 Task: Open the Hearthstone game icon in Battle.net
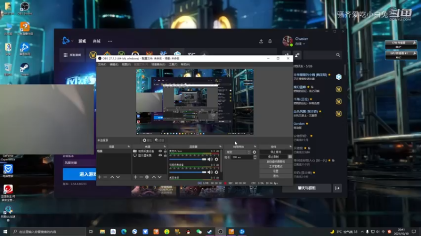point(107,55)
